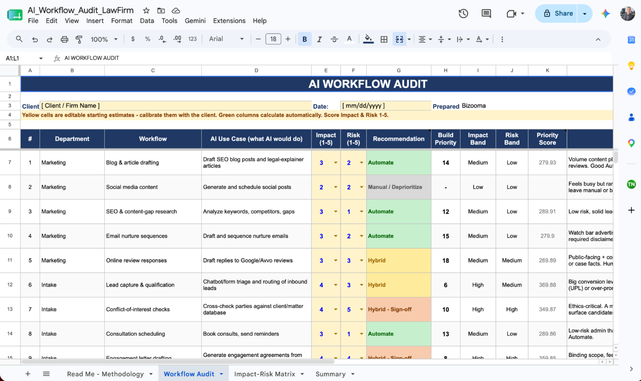This screenshot has width=641, height=381.
Task: Redo the last undone action
Action: click(x=49, y=39)
